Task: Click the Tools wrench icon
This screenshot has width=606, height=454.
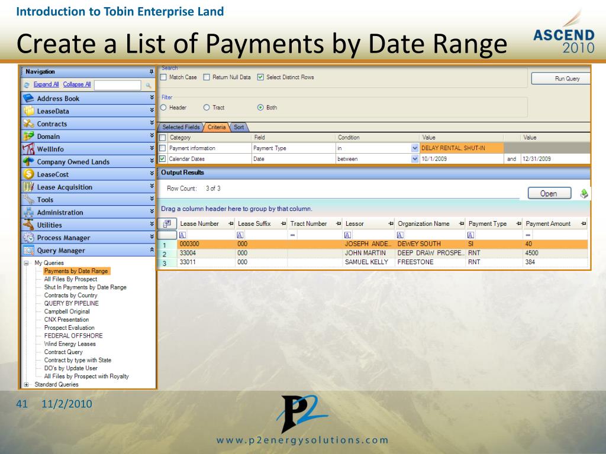Action: pyautogui.click(x=28, y=200)
